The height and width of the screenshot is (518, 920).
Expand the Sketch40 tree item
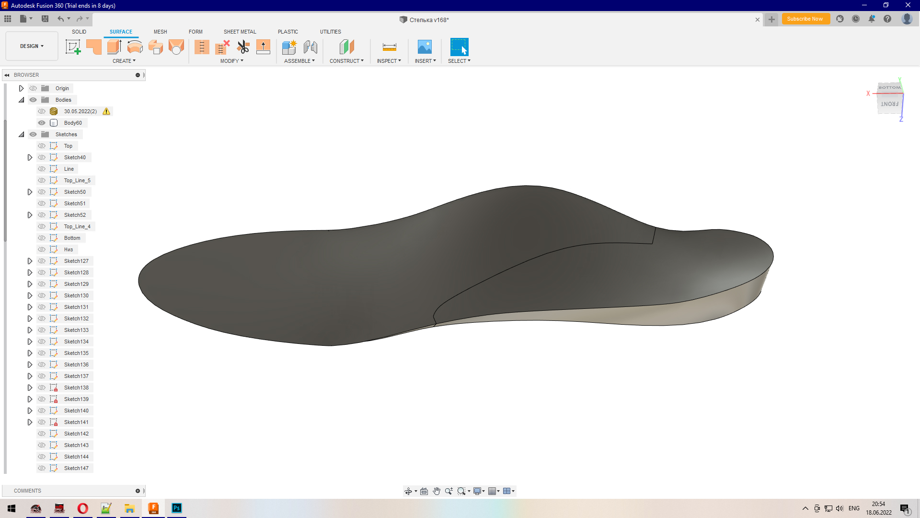[x=30, y=157]
